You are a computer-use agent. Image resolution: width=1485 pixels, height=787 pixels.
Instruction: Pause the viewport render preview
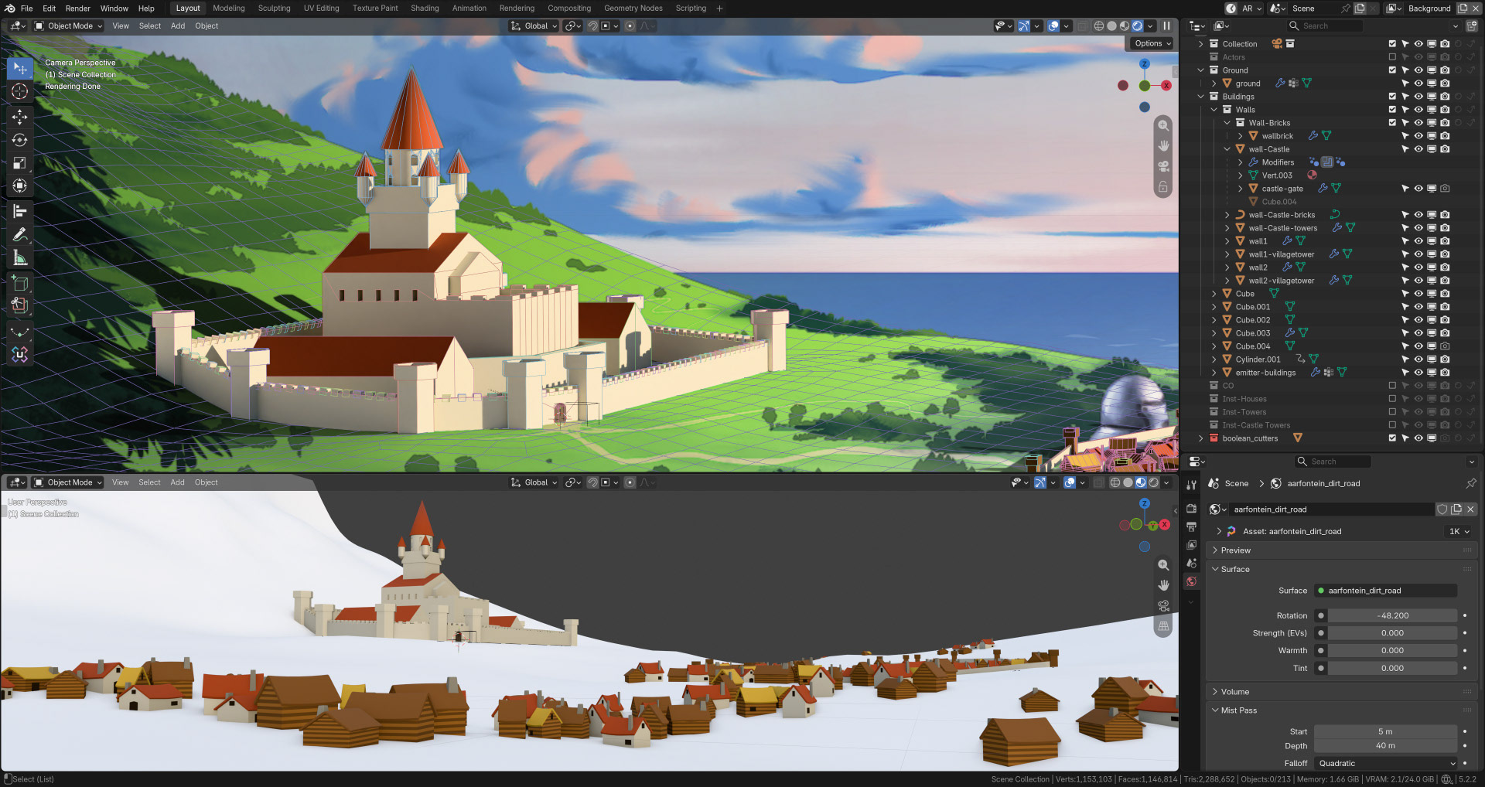tap(1167, 26)
